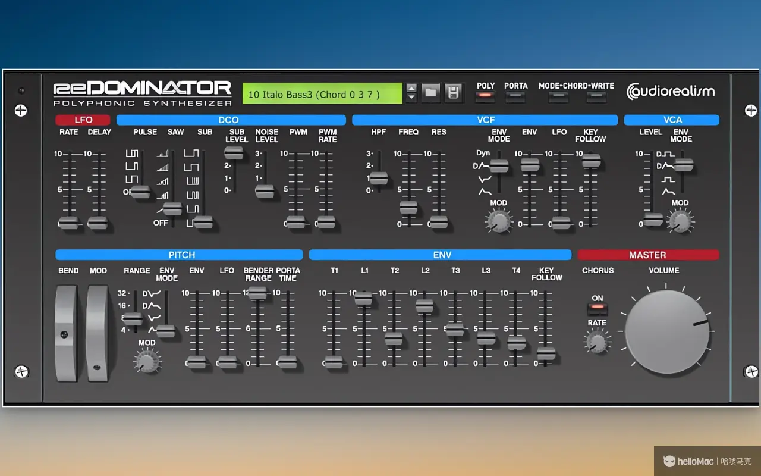
Task: Click the VCF MOD knob
Action: [499, 222]
